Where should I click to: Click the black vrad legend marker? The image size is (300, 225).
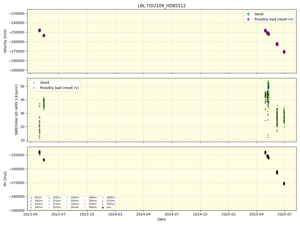pos(103,207)
